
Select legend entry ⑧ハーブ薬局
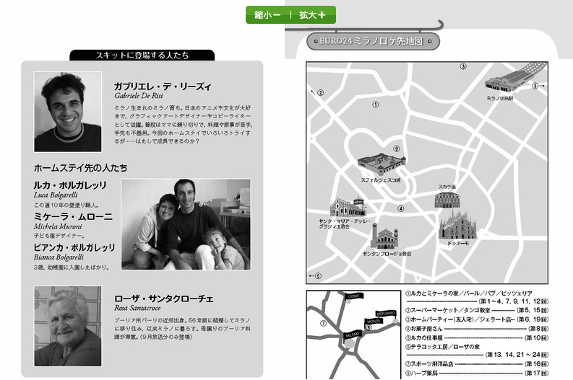[x=421, y=373]
